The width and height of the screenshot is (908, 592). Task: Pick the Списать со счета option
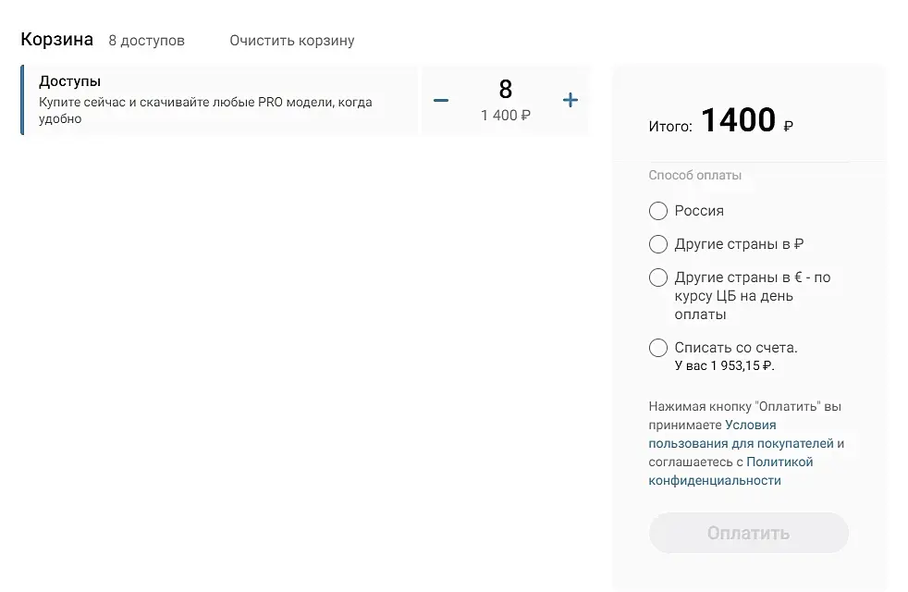pos(658,348)
